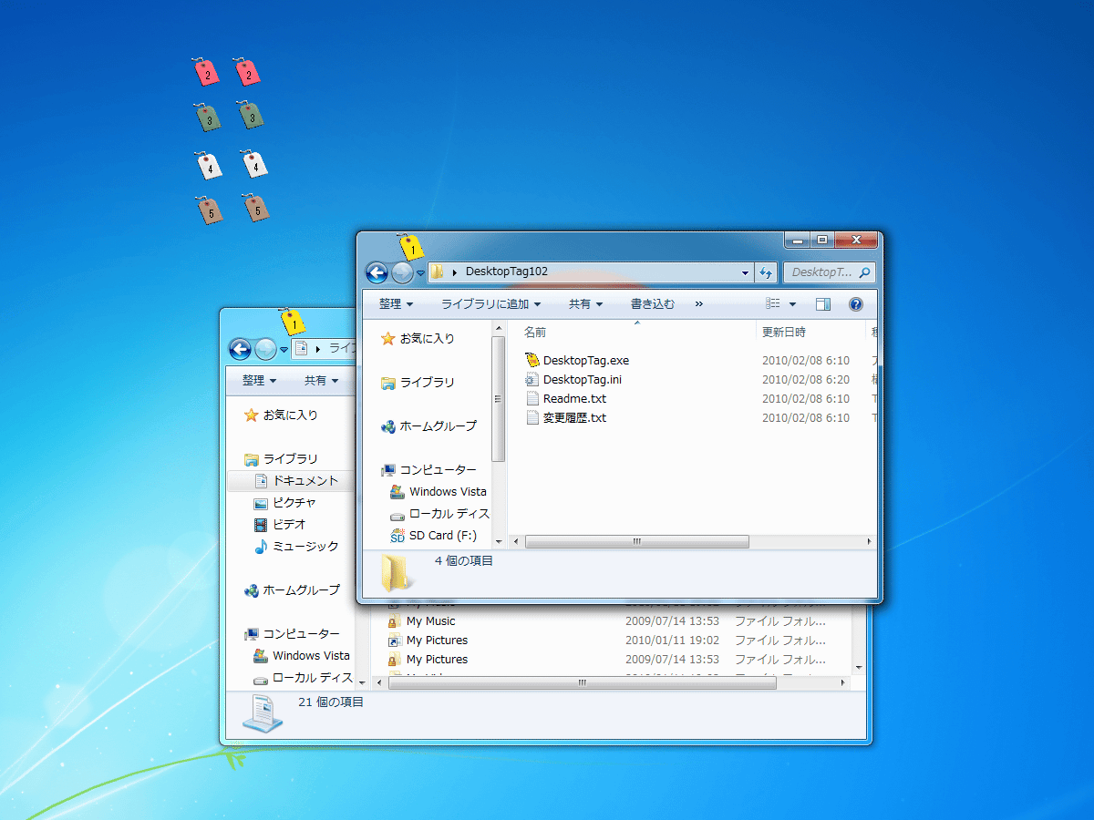Open the 共有 menu in the Documents window

(x=321, y=380)
